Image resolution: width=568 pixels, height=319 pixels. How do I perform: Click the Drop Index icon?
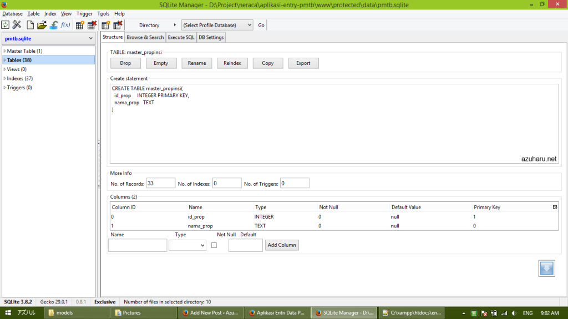(118, 25)
